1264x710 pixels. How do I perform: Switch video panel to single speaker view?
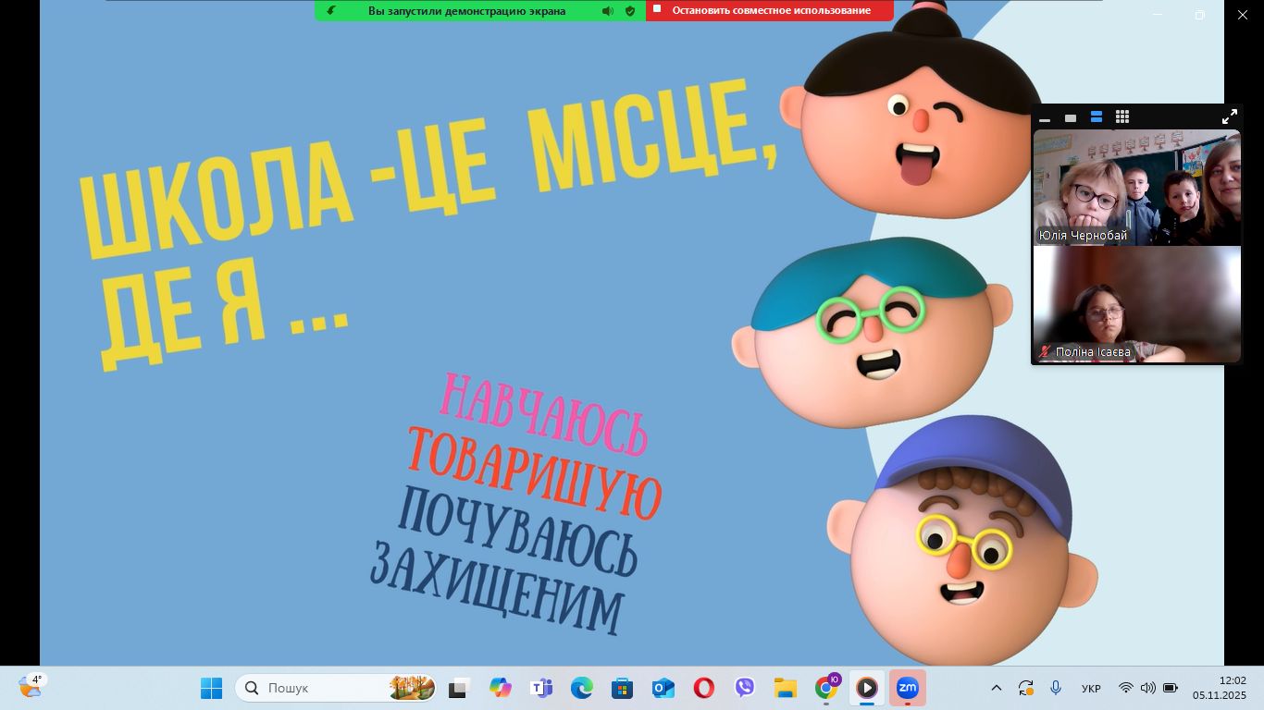[x=1071, y=118]
